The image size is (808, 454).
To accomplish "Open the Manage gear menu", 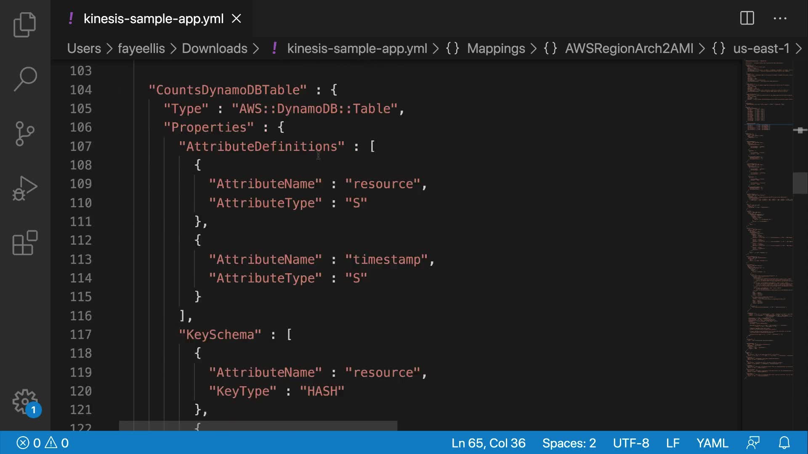I will pos(25,401).
